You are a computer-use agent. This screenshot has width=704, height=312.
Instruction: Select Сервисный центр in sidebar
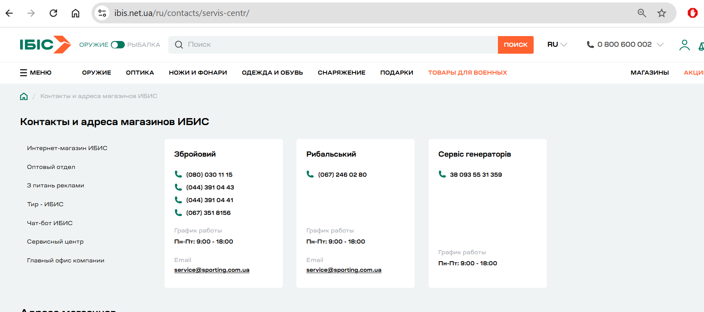[55, 241]
